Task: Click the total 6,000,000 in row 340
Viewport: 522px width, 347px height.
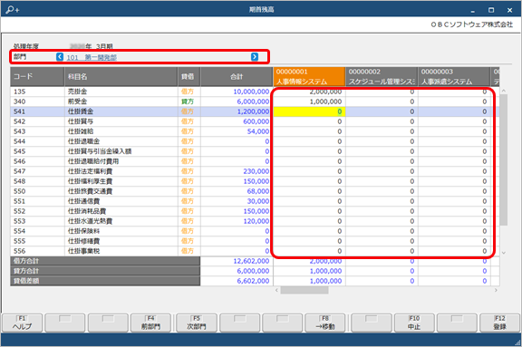Action: pyautogui.click(x=253, y=101)
